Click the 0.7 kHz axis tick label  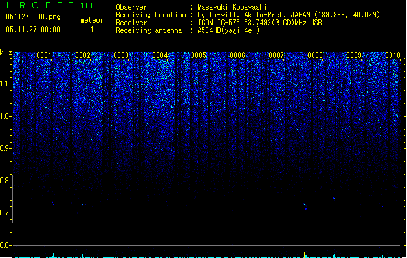click(x=5, y=213)
